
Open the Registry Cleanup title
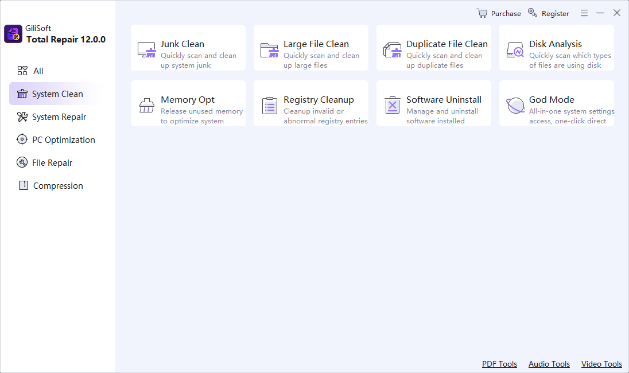pyautogui.click(x=319, y=100)
